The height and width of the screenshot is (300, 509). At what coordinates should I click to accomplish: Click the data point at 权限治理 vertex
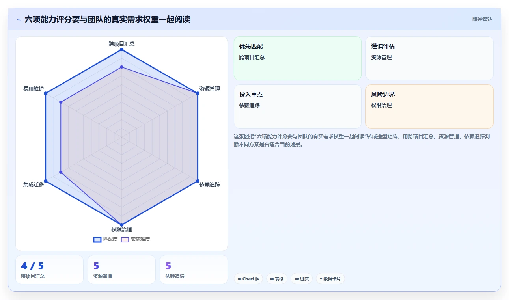point(121,225)
